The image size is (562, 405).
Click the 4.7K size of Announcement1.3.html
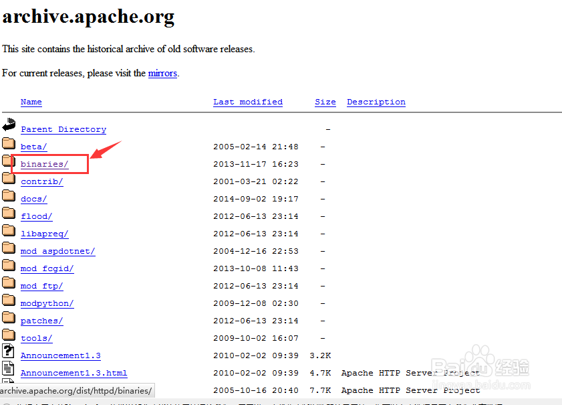[320, 373]
